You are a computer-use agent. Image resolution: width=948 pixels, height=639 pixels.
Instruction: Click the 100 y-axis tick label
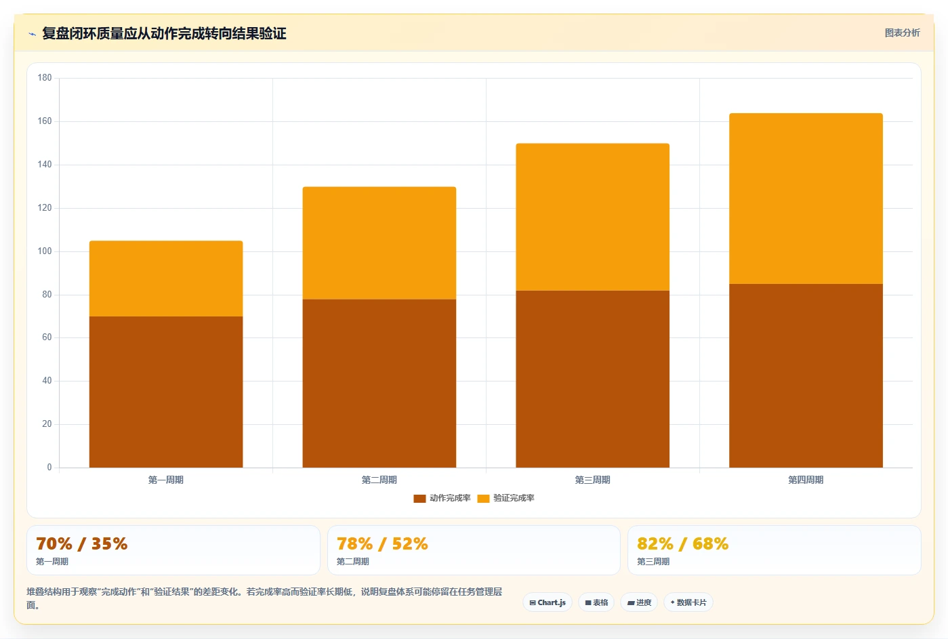45,251
